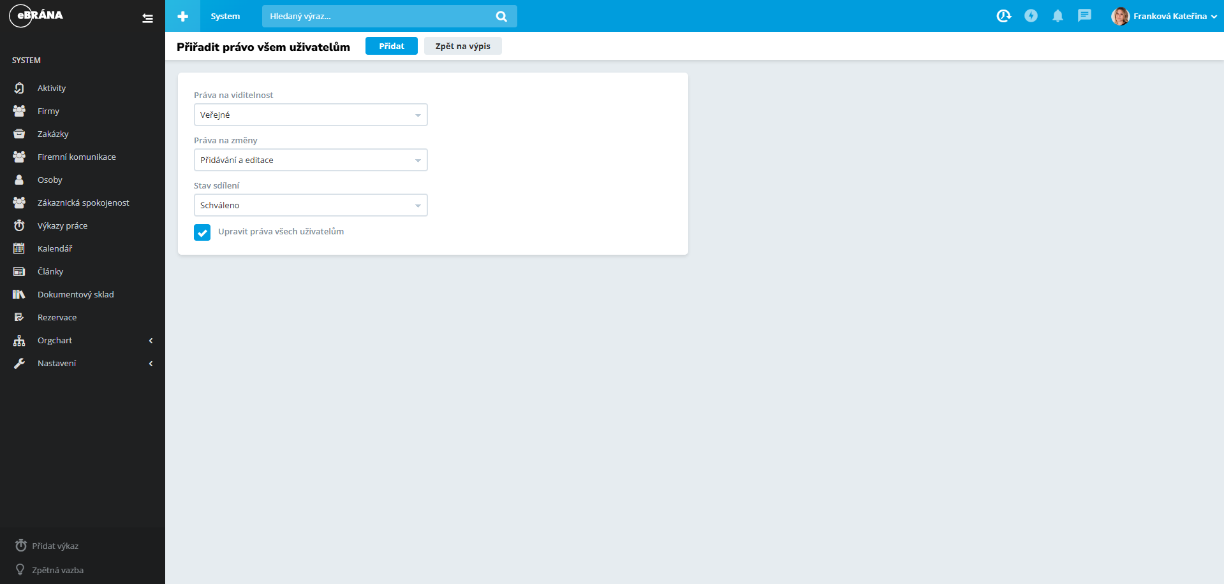The image size is (1224, 584).
Task: Click the clock history icon in header
Action: [x=1003, y=16]
